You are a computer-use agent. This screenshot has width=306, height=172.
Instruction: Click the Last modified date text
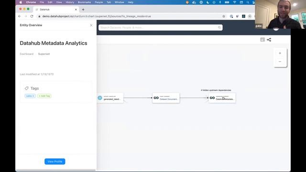click(37, 75)
